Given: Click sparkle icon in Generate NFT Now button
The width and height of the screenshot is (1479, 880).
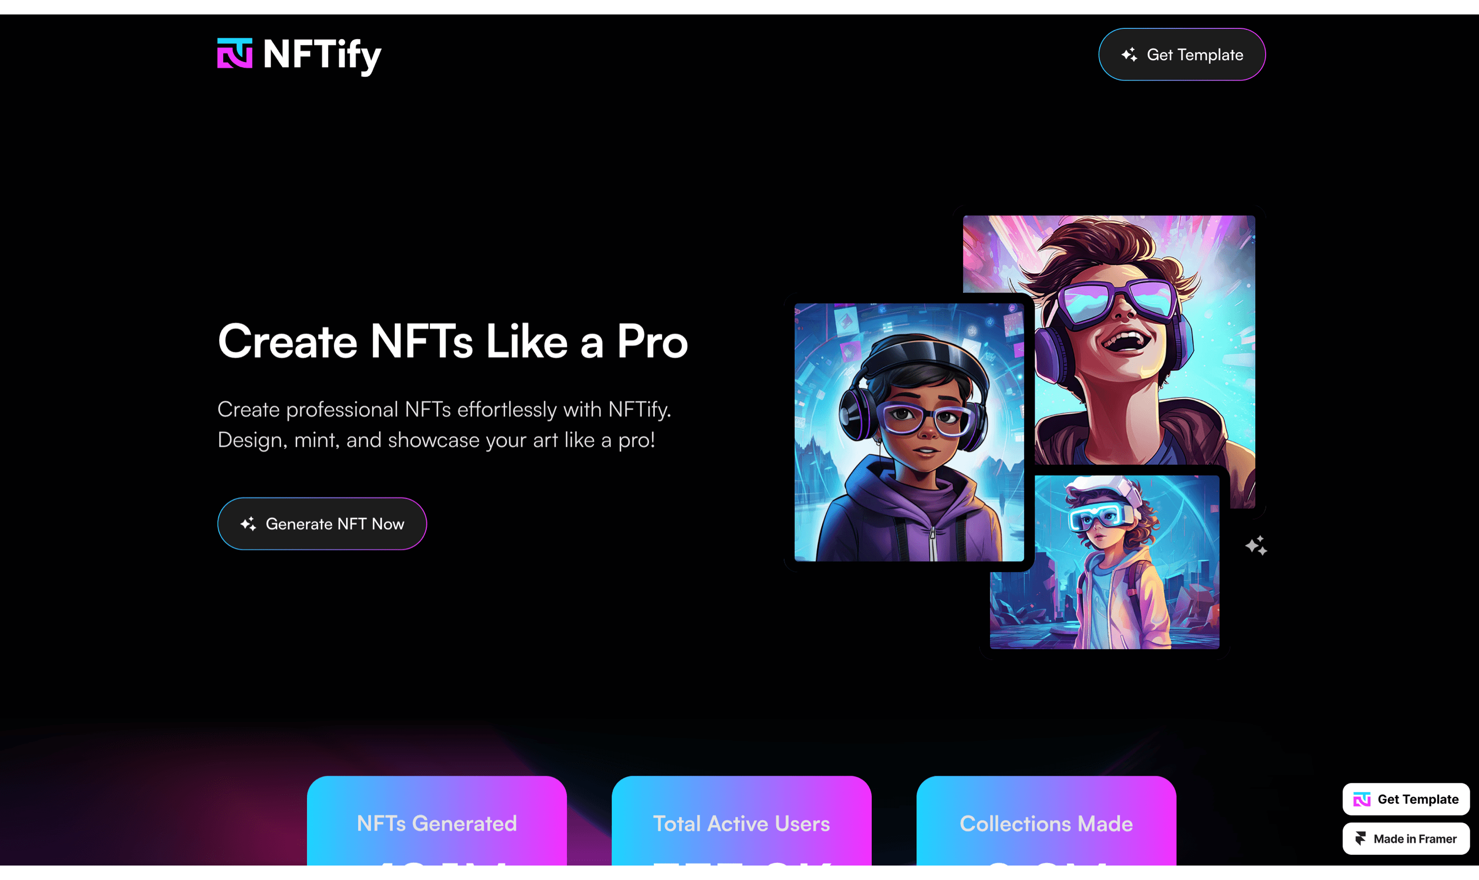Looking at the screenshot, I should click(x=248, y=524).
